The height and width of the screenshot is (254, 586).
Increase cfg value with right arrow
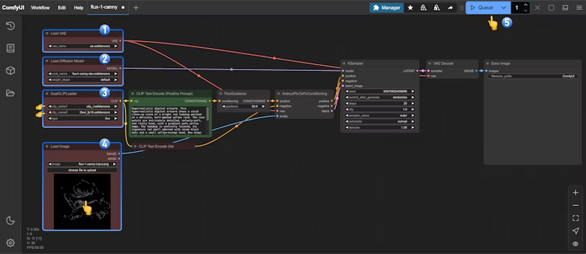(413, 109)
